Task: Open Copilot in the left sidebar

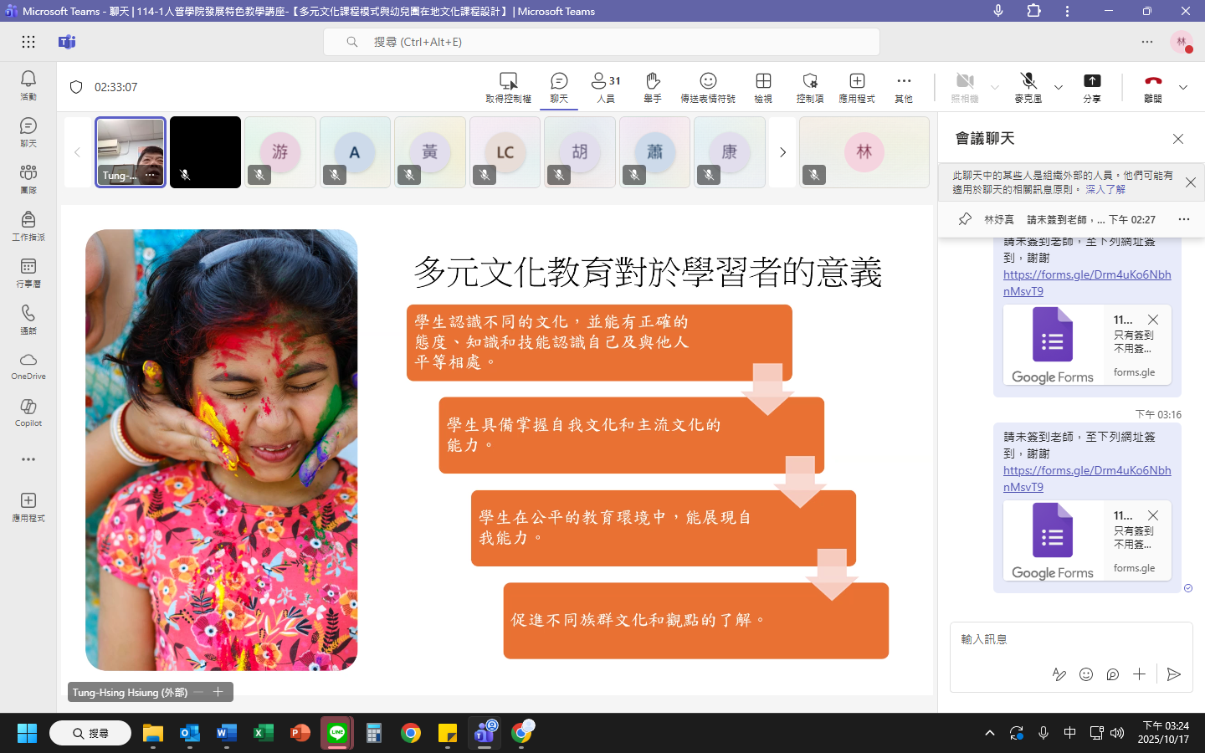Action: 28,412
